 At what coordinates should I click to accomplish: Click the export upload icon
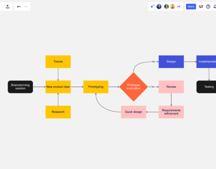click(x=8, y=6)
